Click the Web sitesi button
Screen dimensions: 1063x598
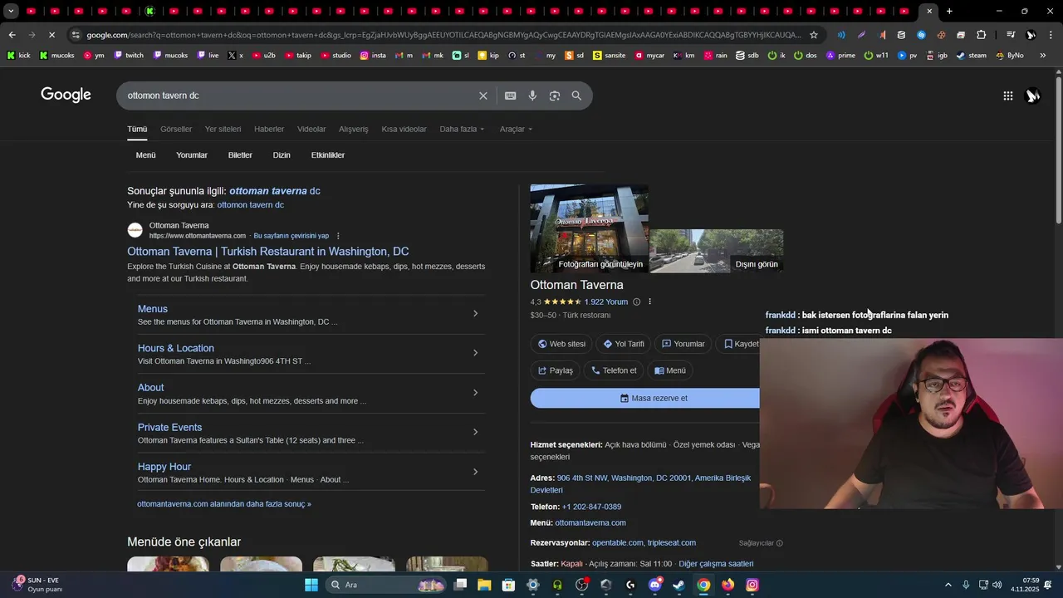561,344
